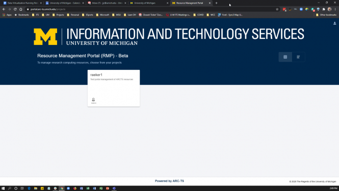Open the COVID bookmark folder
Viewport: 339px width, 191px height.
click(198, 15)
